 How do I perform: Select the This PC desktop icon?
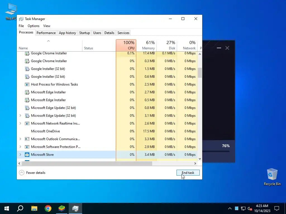[11, 12]
